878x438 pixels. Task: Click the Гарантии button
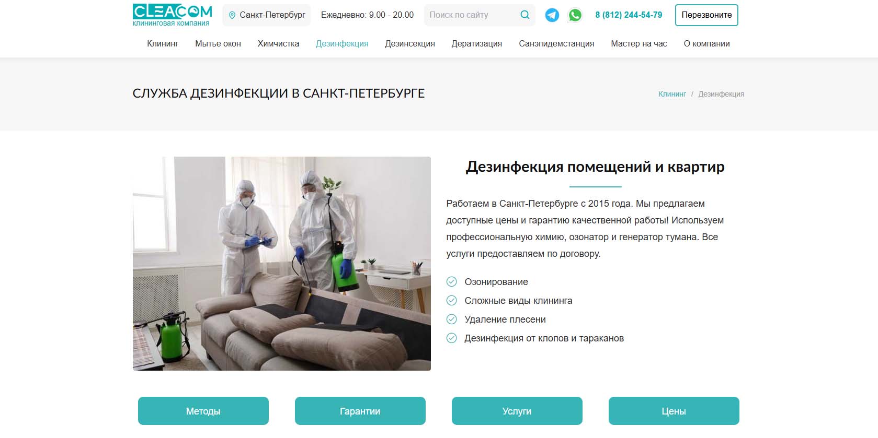coord(360,411)
